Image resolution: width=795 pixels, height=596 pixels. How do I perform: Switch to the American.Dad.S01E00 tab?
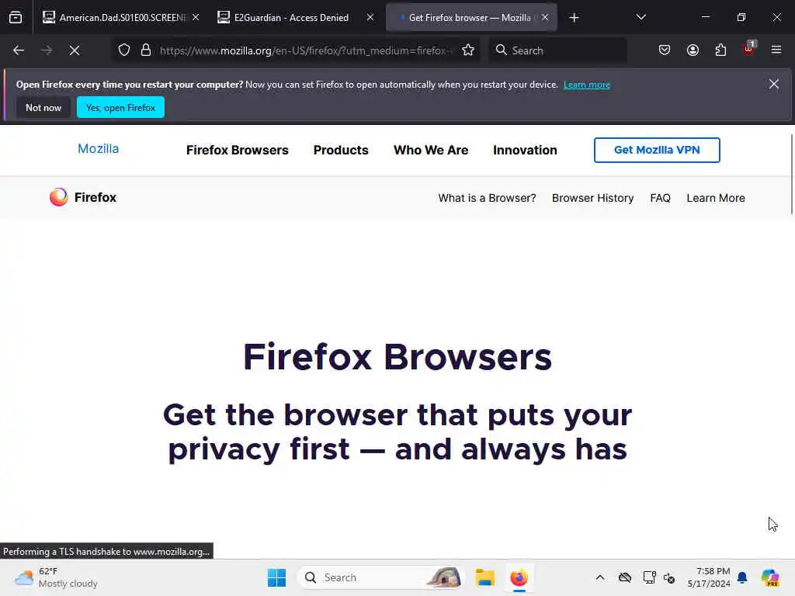120,18
